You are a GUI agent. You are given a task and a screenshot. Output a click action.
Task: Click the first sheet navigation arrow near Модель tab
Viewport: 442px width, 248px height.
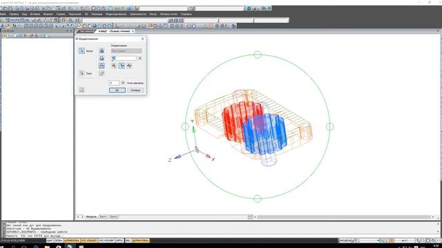point(78,217)
